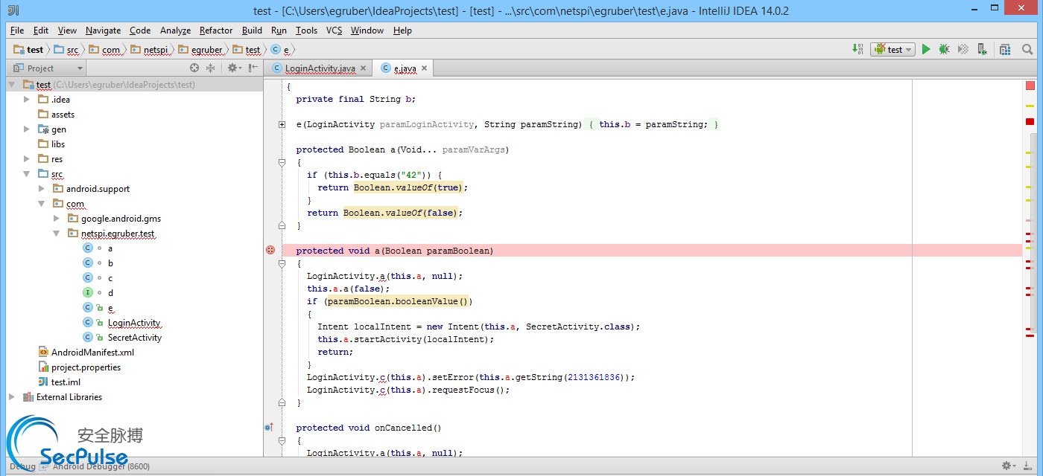
Task: Open the Project Structure dialog icon
Action: pyautogui.click(x=1005, y=49)
